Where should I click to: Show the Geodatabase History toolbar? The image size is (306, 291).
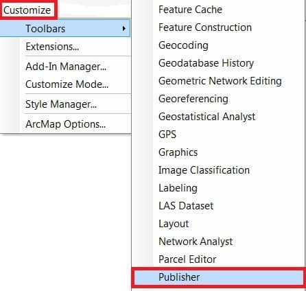pyautogui.click(x=219, y=63)
